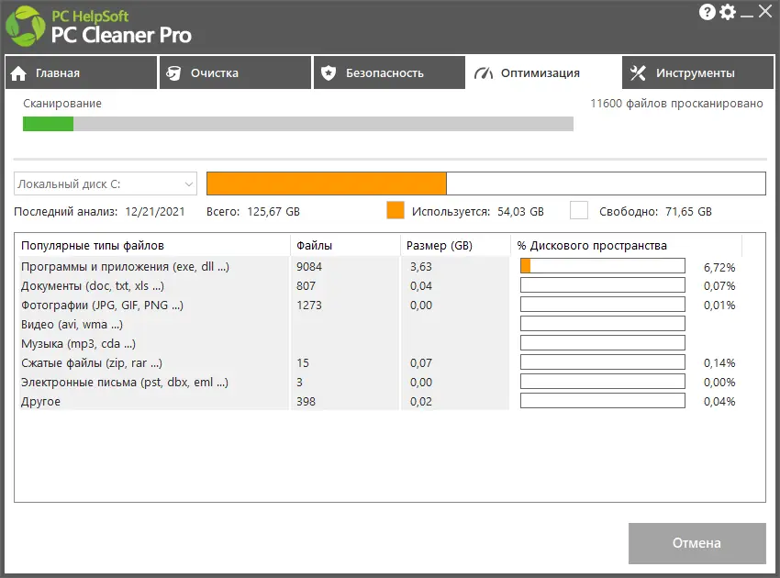Click the orange disk usage bar
The height and width of the screenshot is (578, 780).
327,183
